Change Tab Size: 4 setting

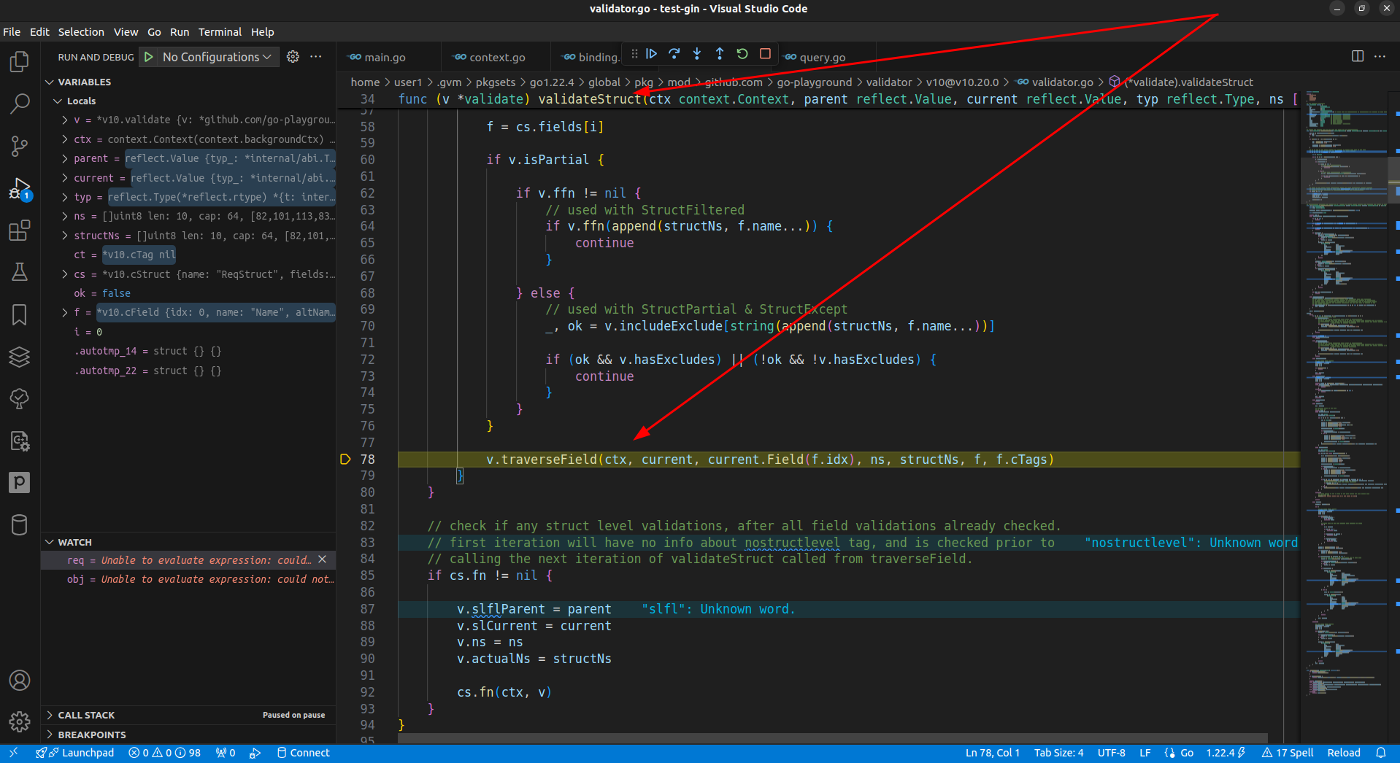click(1058, 753)
